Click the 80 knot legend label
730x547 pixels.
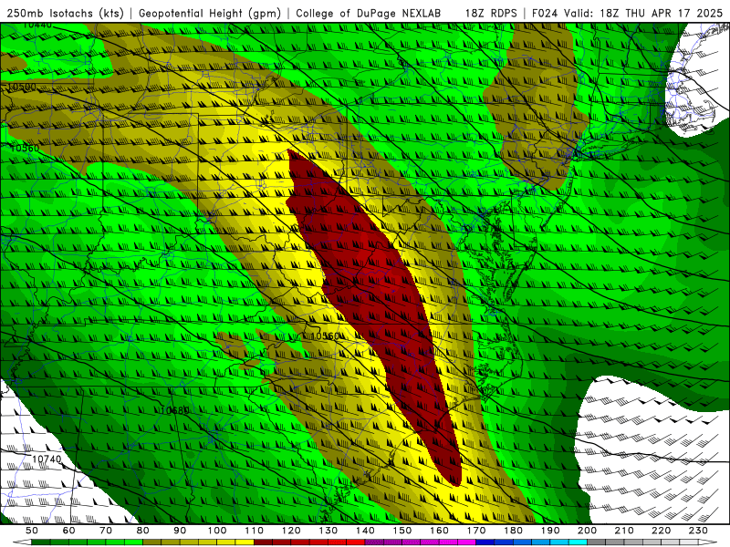tap(143, 531)
